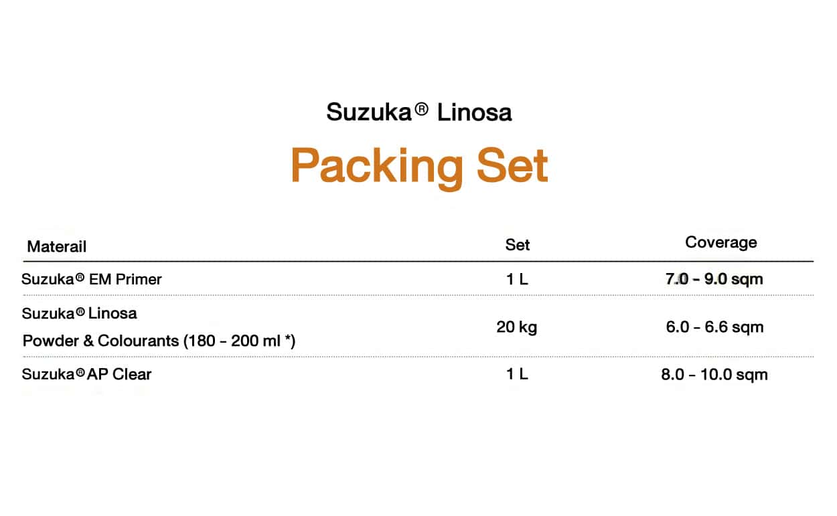Click the "Suzuka AP Clear" material row
Image resolution: width=837 pixels, height=516 pixels.
(87, 374)
